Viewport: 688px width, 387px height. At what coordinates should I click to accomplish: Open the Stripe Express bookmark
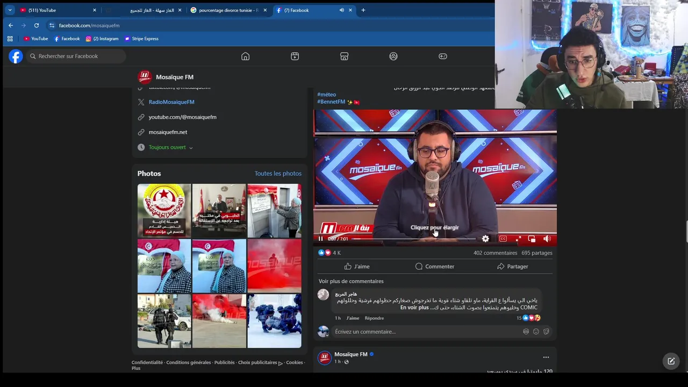141,39
